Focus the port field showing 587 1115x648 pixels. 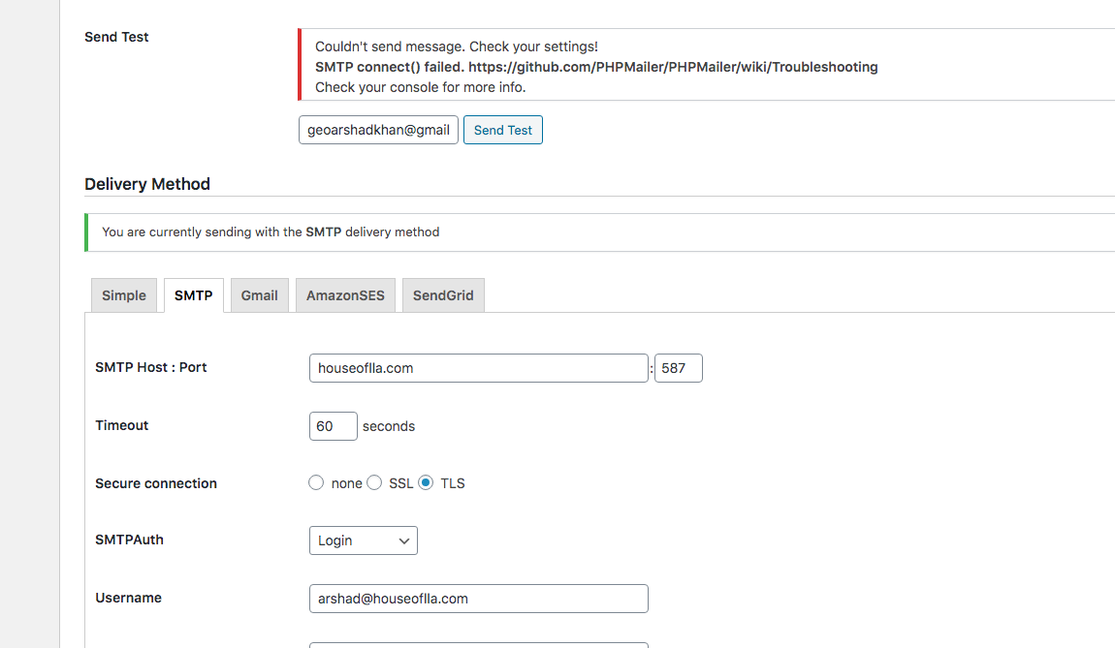[x=678, y=368]
